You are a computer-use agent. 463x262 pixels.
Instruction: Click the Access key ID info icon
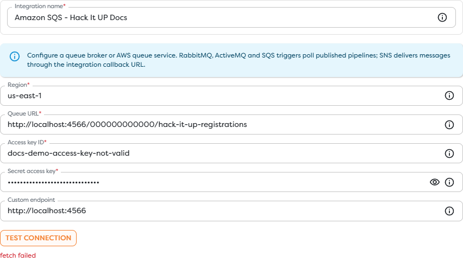point(449,154)
